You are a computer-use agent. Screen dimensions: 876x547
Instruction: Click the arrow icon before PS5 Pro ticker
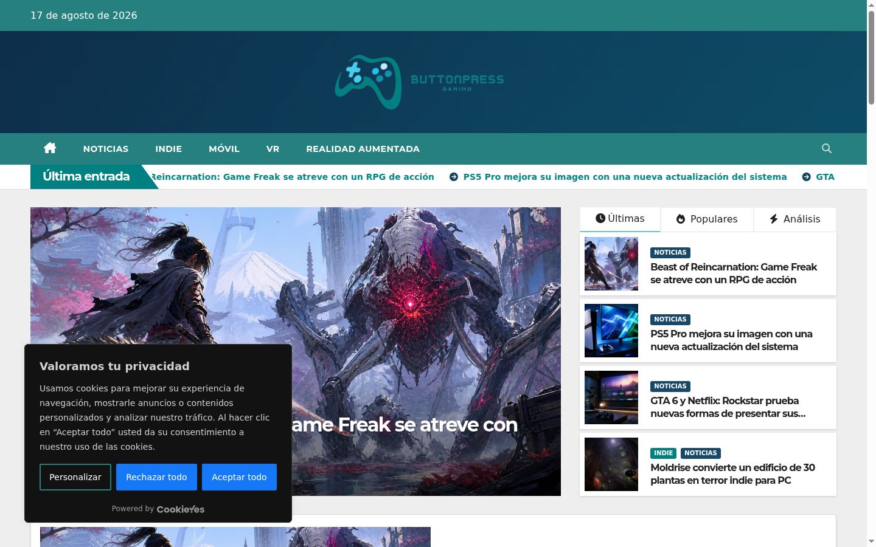coord(453,177)
